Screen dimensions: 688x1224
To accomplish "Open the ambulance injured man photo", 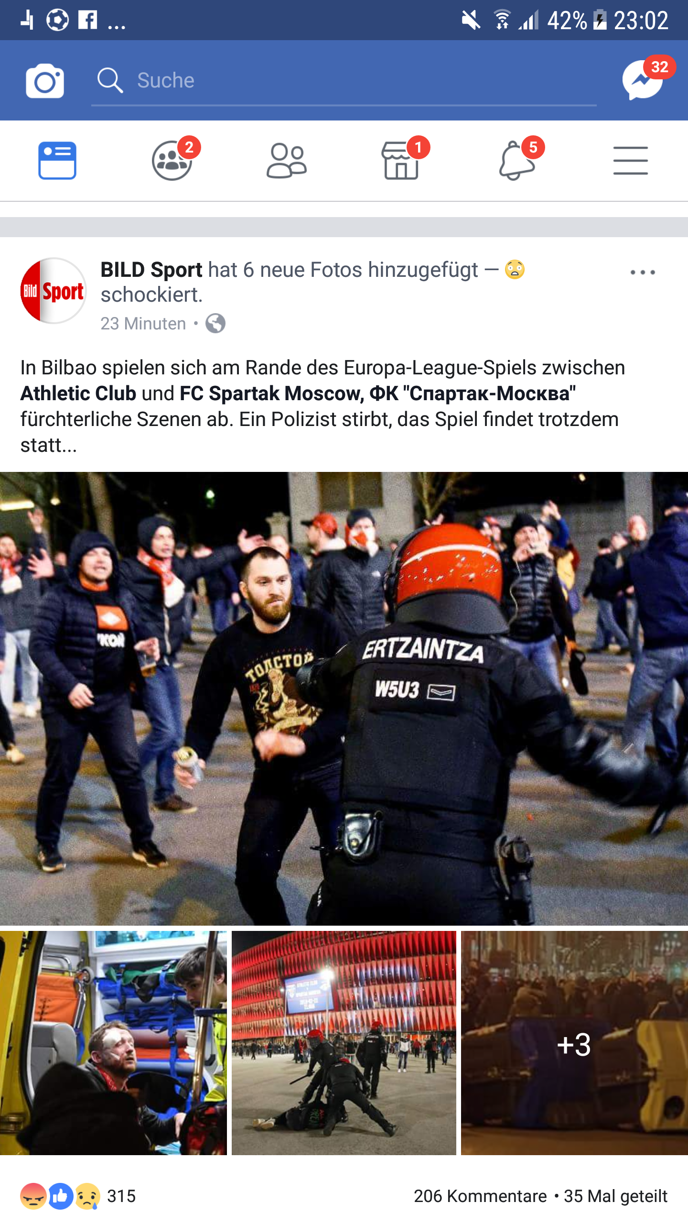I will [113, 1043].
